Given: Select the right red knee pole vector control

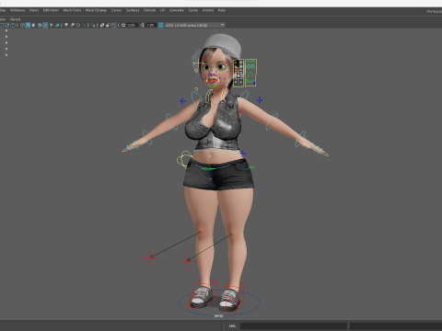Looking at the screenshot, I should [186, 261].
